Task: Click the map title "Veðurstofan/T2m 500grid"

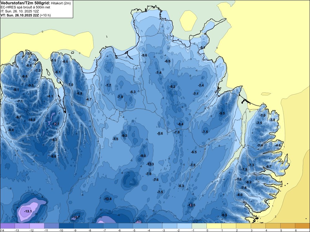Action: pyautogui.click(x=25, y=3)
